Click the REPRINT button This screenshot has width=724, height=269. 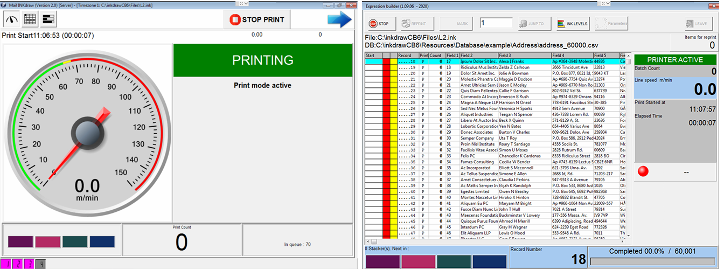coord(417,24)
